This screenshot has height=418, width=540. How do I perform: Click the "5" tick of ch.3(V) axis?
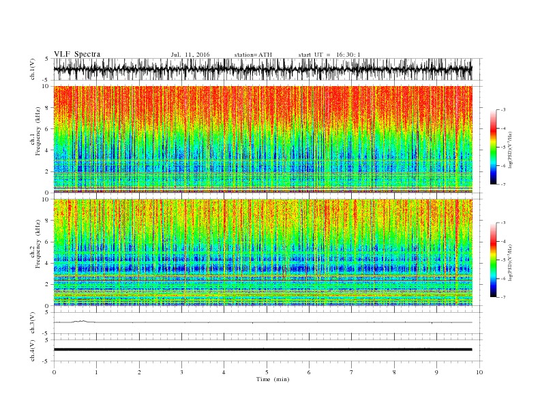48,312
